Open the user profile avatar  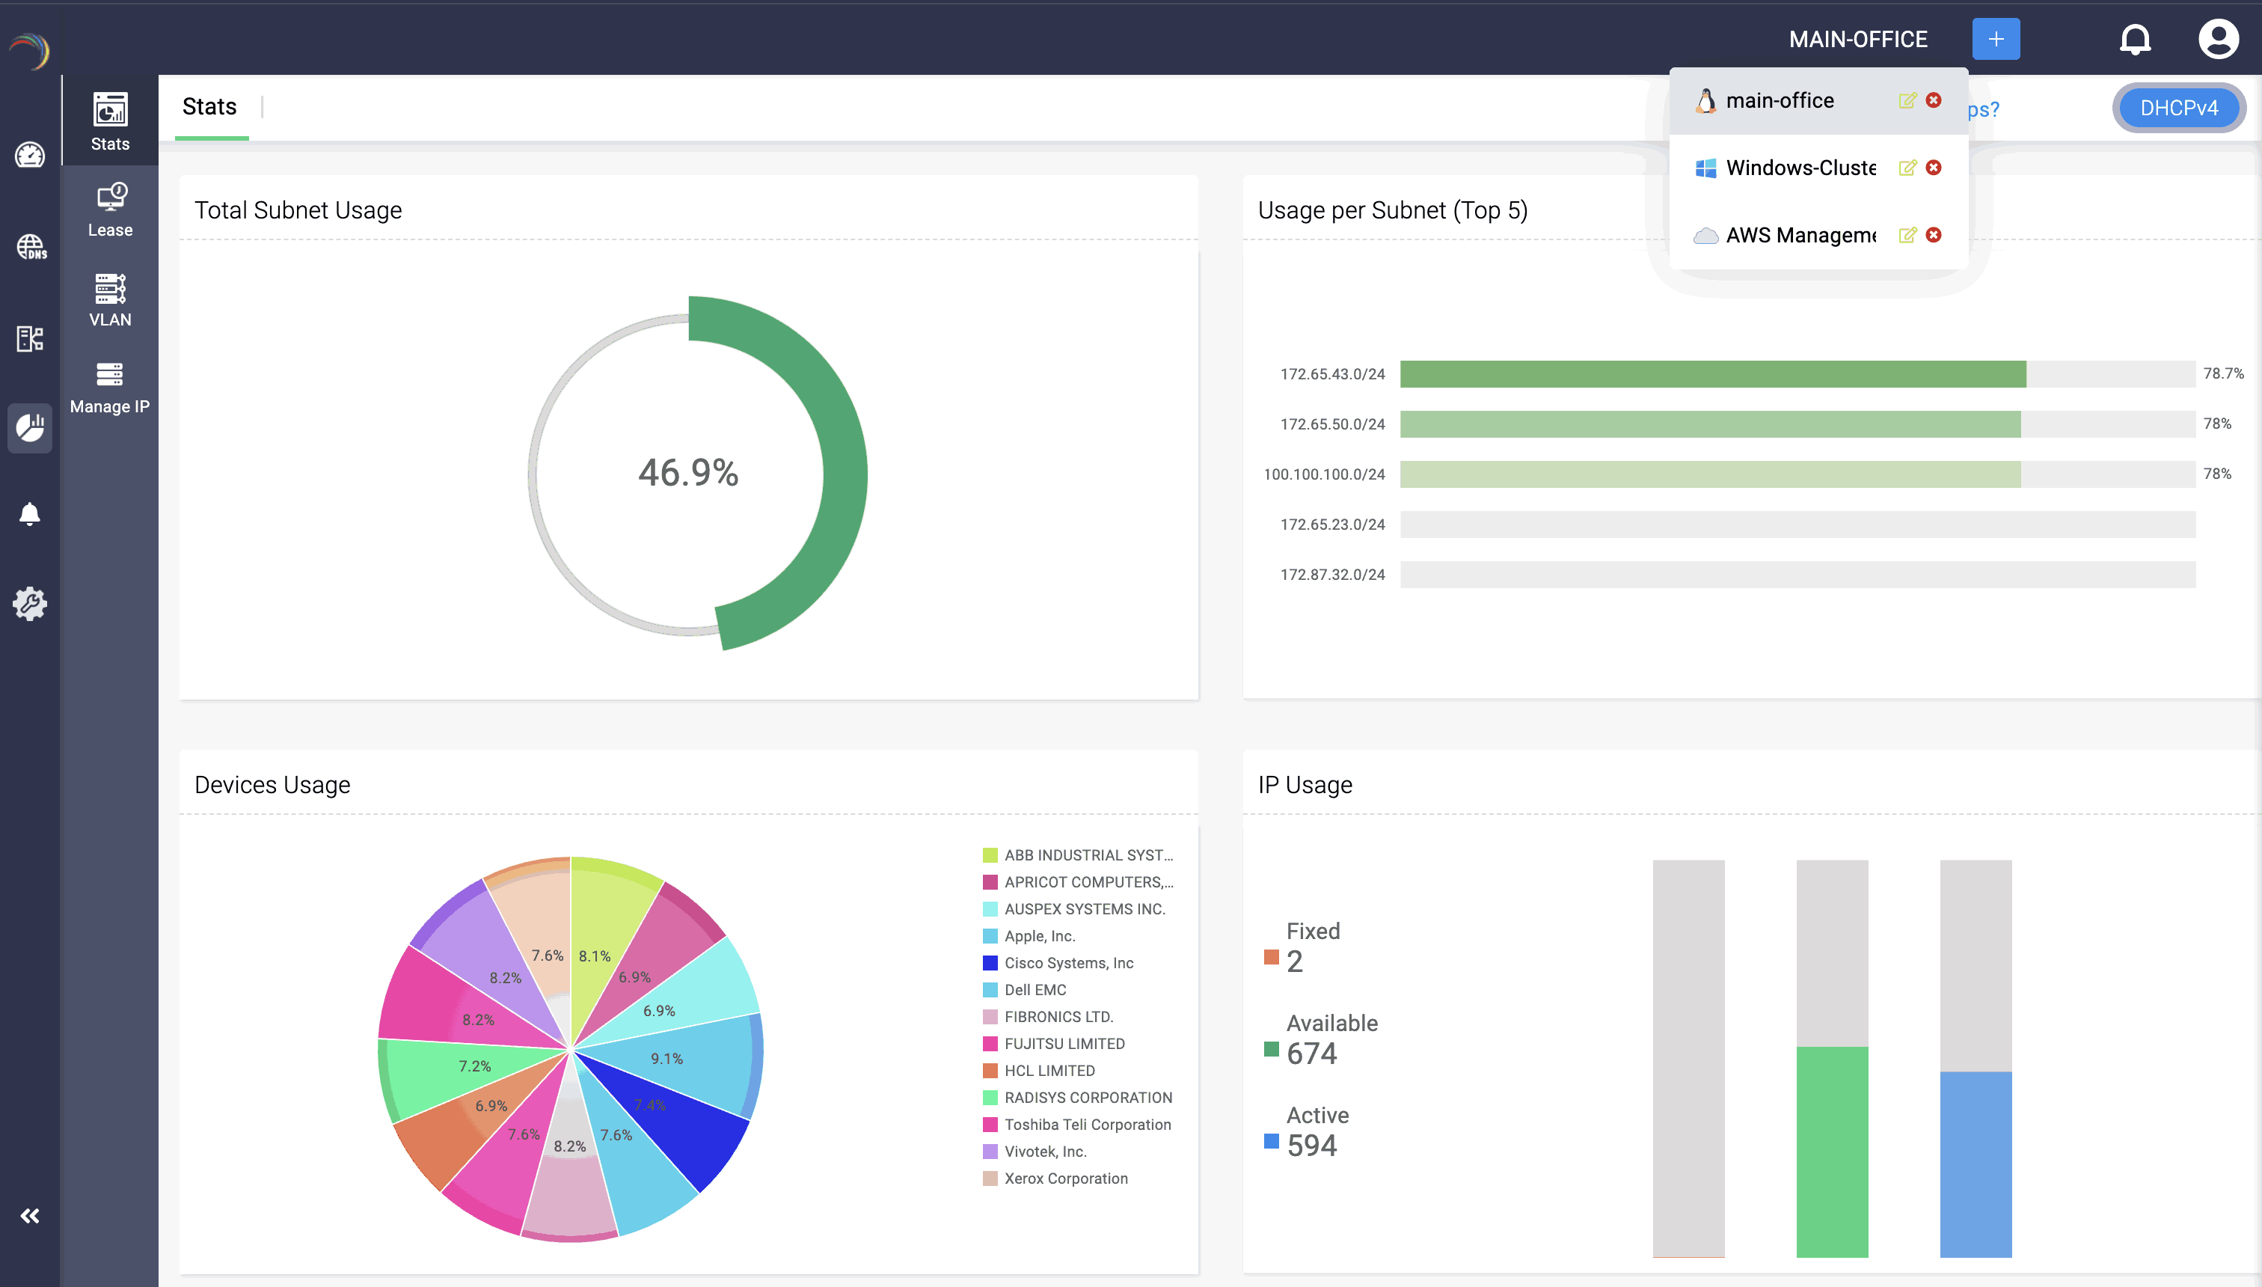pos(2219,39)
